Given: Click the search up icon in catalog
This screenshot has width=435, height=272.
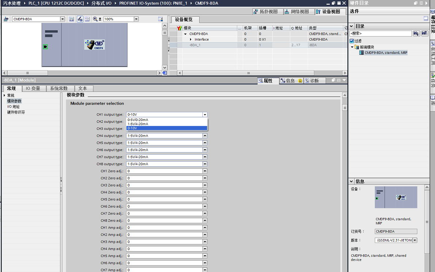Looking at the screenshot, I should 424,33.
